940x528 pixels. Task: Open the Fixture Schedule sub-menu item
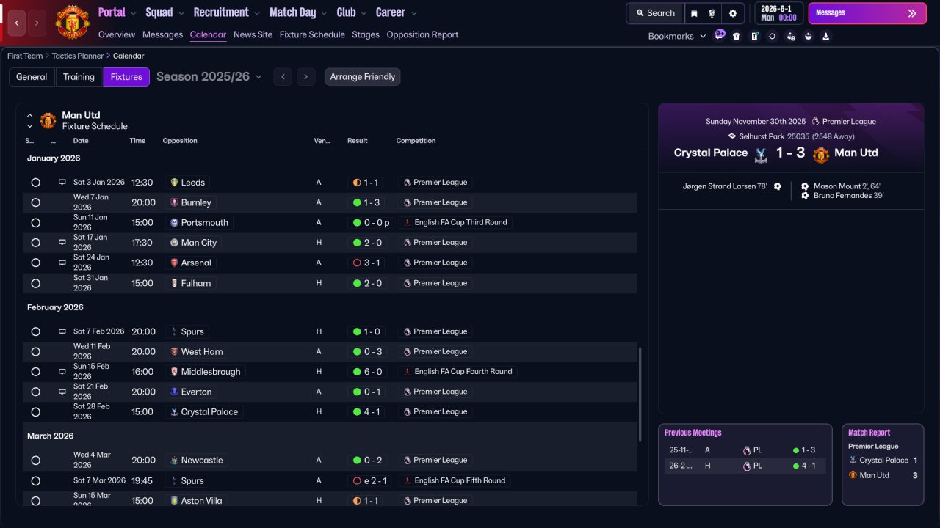312,34
